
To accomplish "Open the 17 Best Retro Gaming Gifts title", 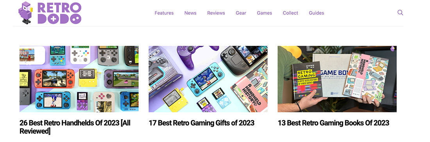I will [202, 123].
